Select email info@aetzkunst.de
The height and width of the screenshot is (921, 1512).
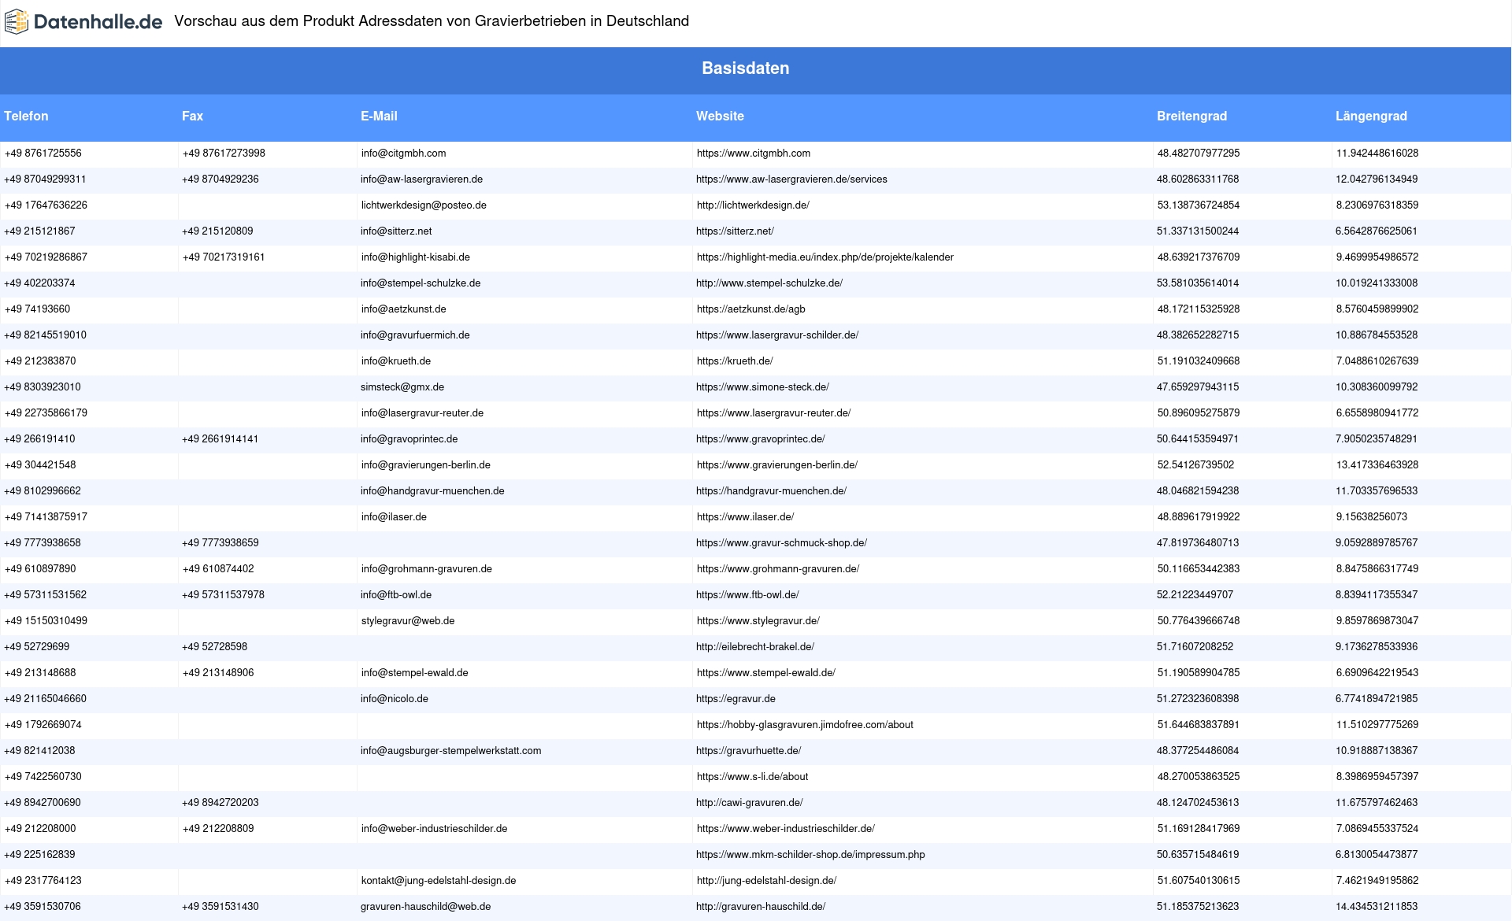tap(403, 309)
